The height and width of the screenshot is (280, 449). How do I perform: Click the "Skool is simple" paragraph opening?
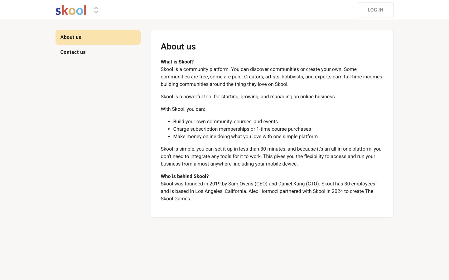[x=178, y=149]
